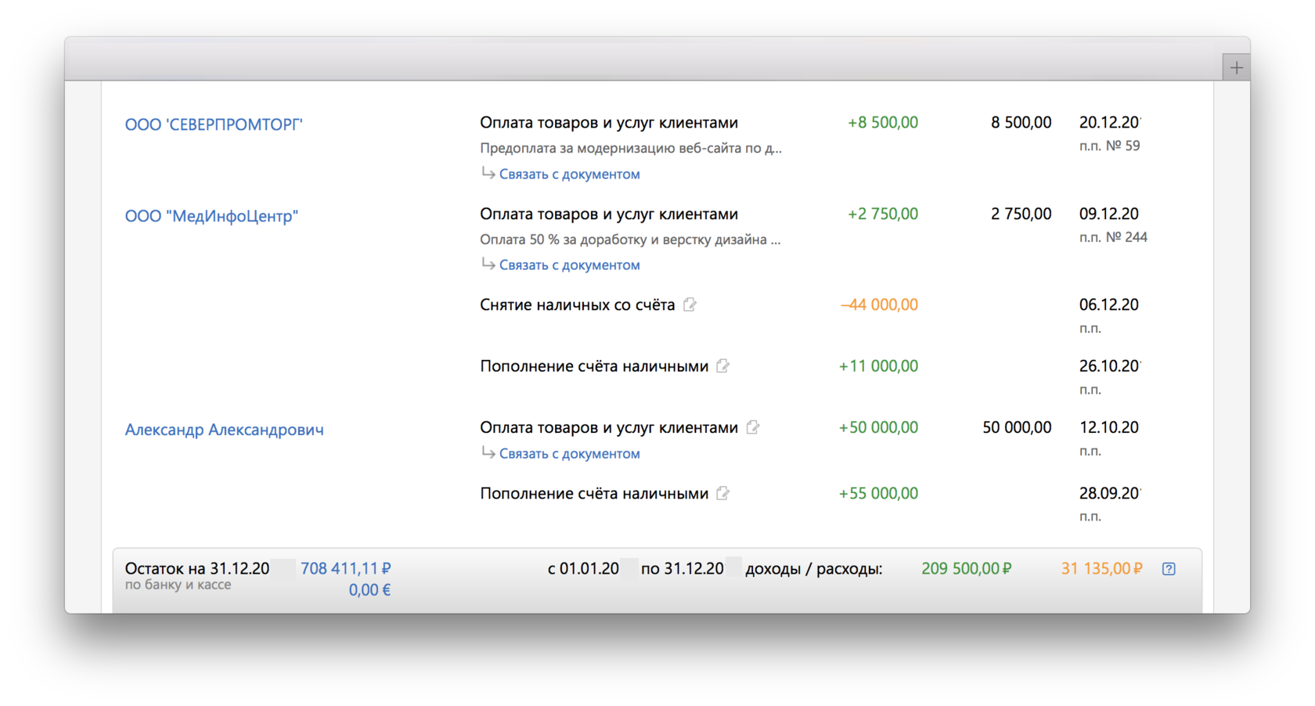Click the date 12.10.20 row

click(1109, 427)
